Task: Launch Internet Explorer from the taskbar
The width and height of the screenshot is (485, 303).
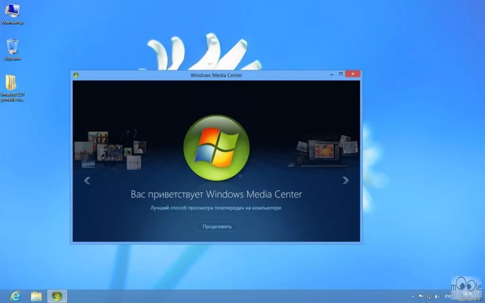Action: (x=15, y=296)
